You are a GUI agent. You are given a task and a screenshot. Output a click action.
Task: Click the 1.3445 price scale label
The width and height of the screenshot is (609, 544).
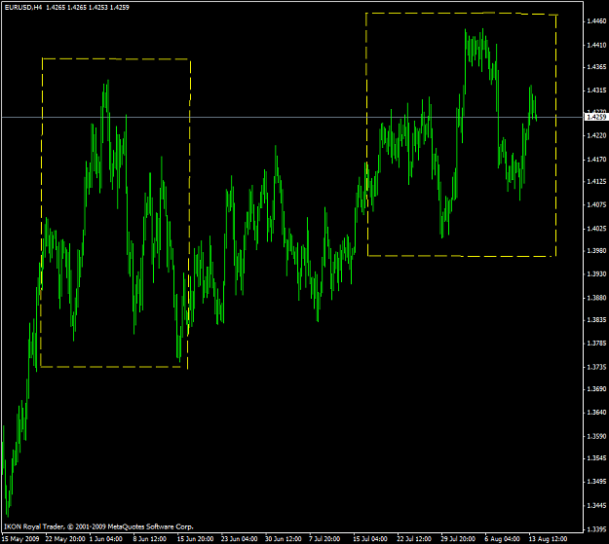[596, 506]
